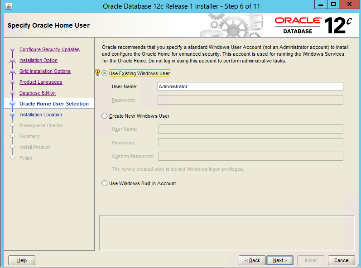
Task: Click the existing user User Name field
Action: [x=250, y=86]
